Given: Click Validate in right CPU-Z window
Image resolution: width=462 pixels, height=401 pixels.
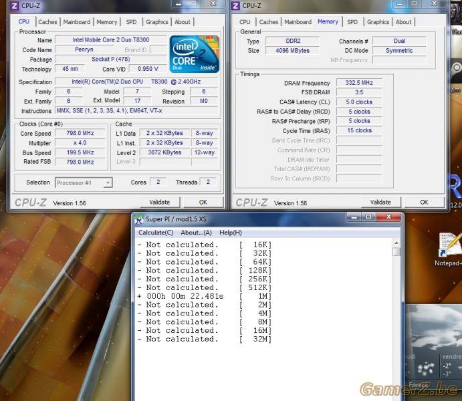Looking at the screenshot, I should [380, 203].
